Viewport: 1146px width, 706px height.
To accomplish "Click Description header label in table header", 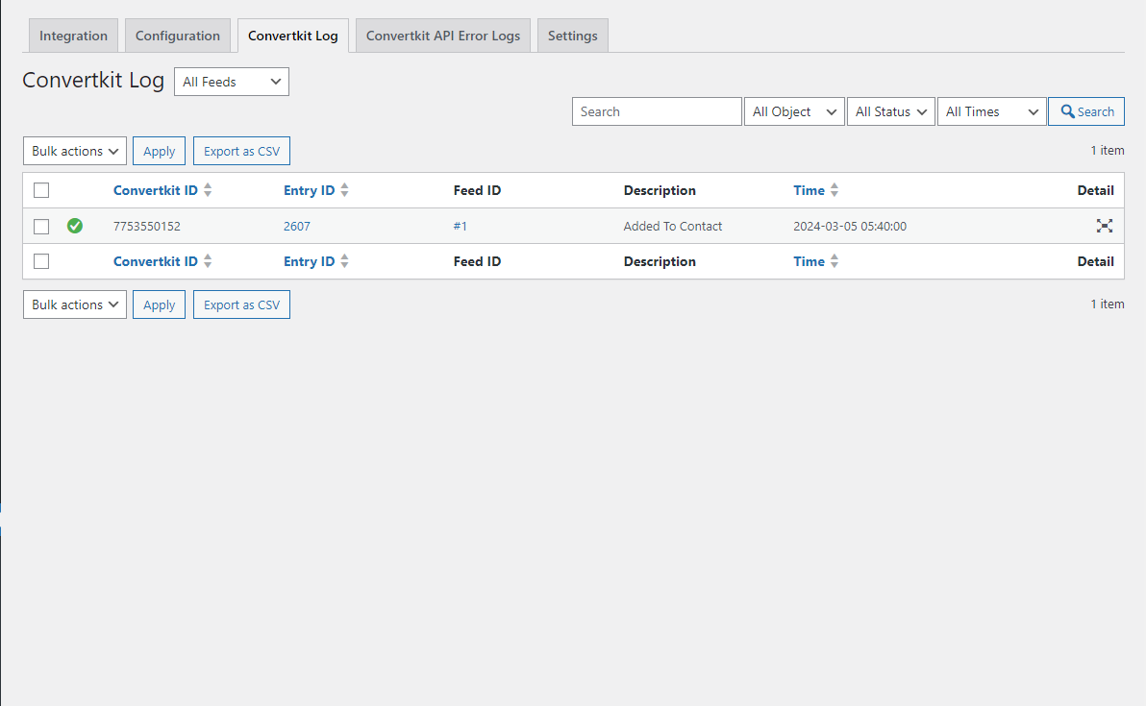I will tap(660, 190).
